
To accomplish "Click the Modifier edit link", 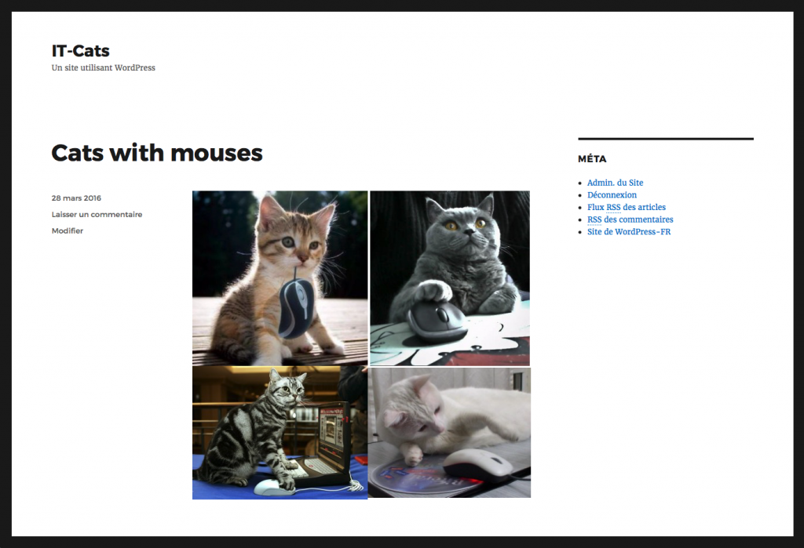I will (68, 231).
